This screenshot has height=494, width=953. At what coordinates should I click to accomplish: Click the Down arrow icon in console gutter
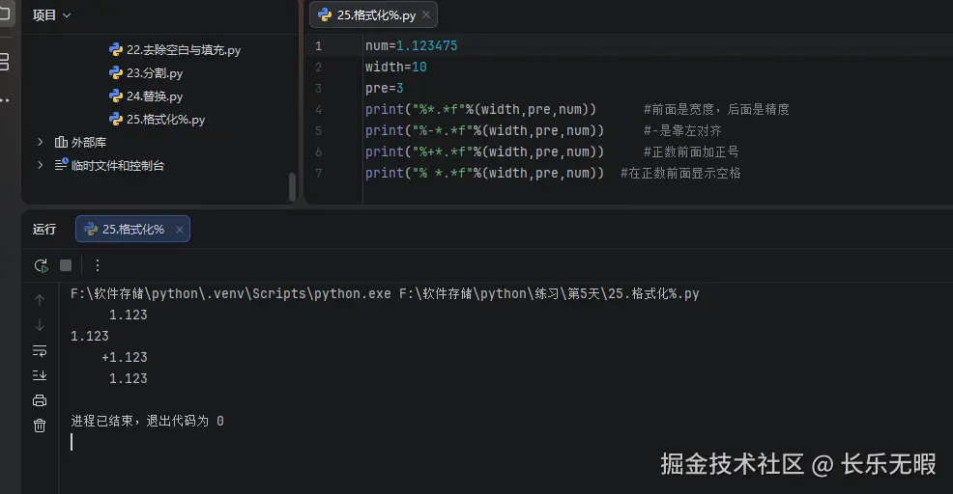(40, 325)
